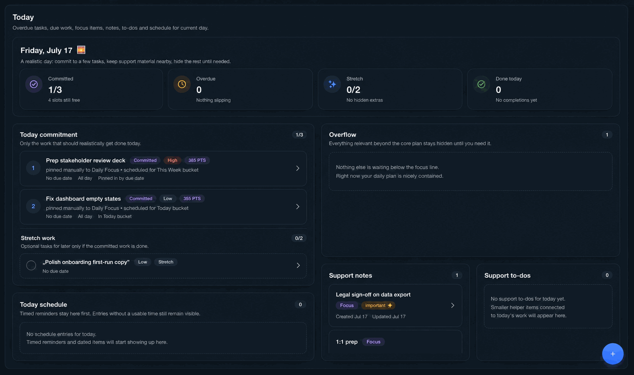Click the important tag on Legal sign-off note
Viewport: 634px width, 375px height.
(x=378, y=305)
